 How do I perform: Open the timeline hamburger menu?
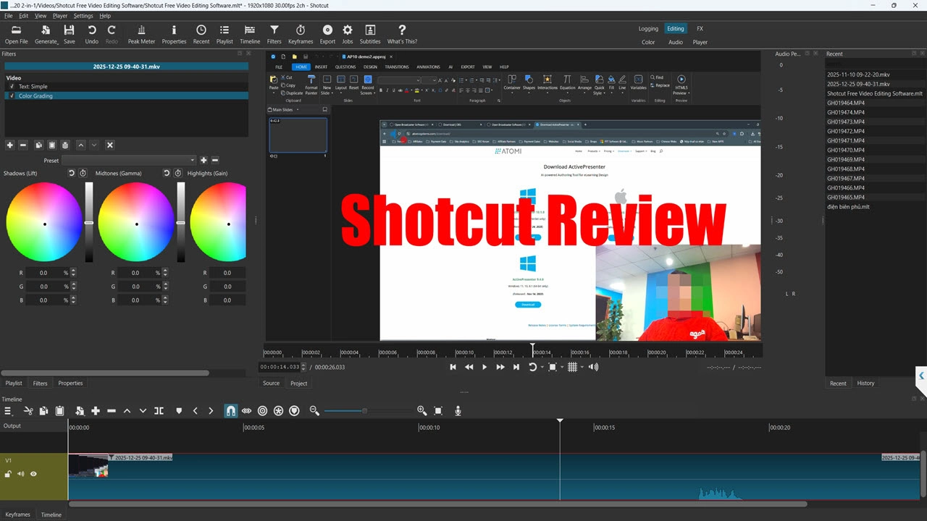[9, 411]
